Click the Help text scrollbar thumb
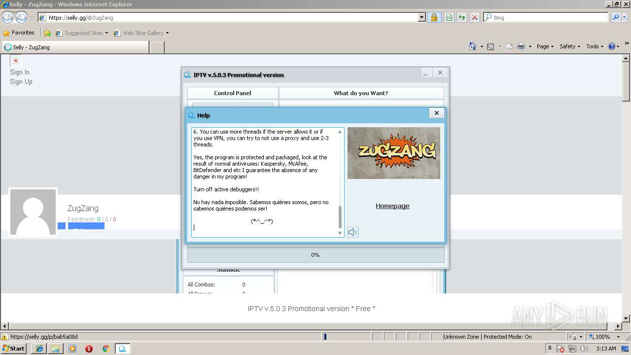The width and height of the screenshot is (631, 355). point(340,217)
